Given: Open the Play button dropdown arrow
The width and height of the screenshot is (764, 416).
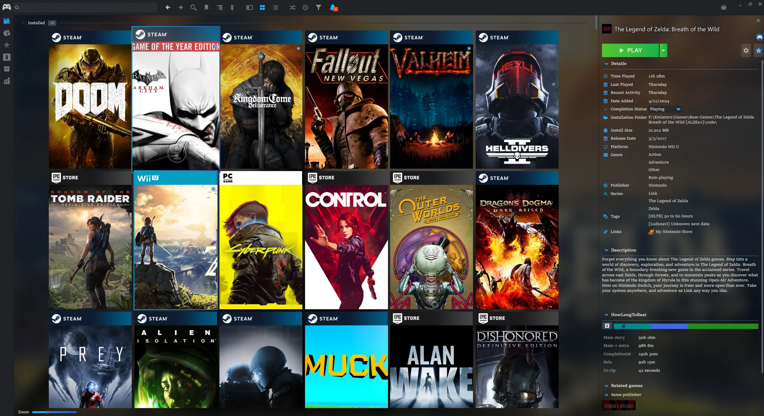Looking at the screenshot, I should [x=663, y=51].
